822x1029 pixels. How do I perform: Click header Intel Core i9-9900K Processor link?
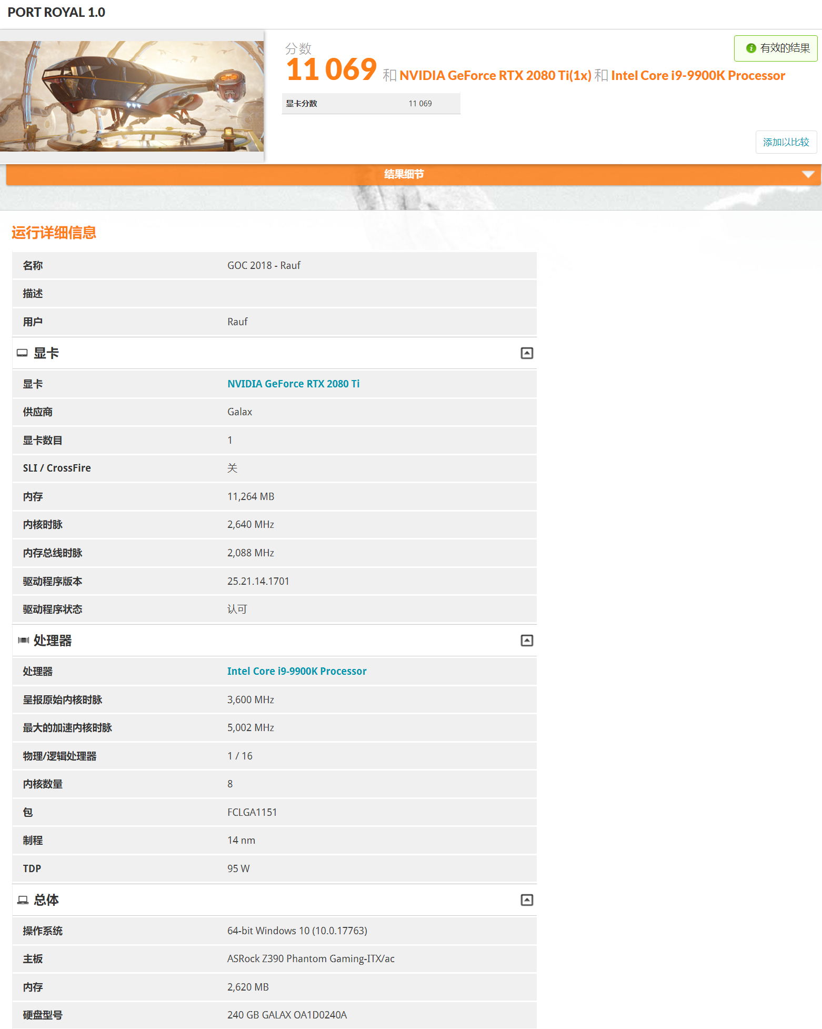pos(698,76)
